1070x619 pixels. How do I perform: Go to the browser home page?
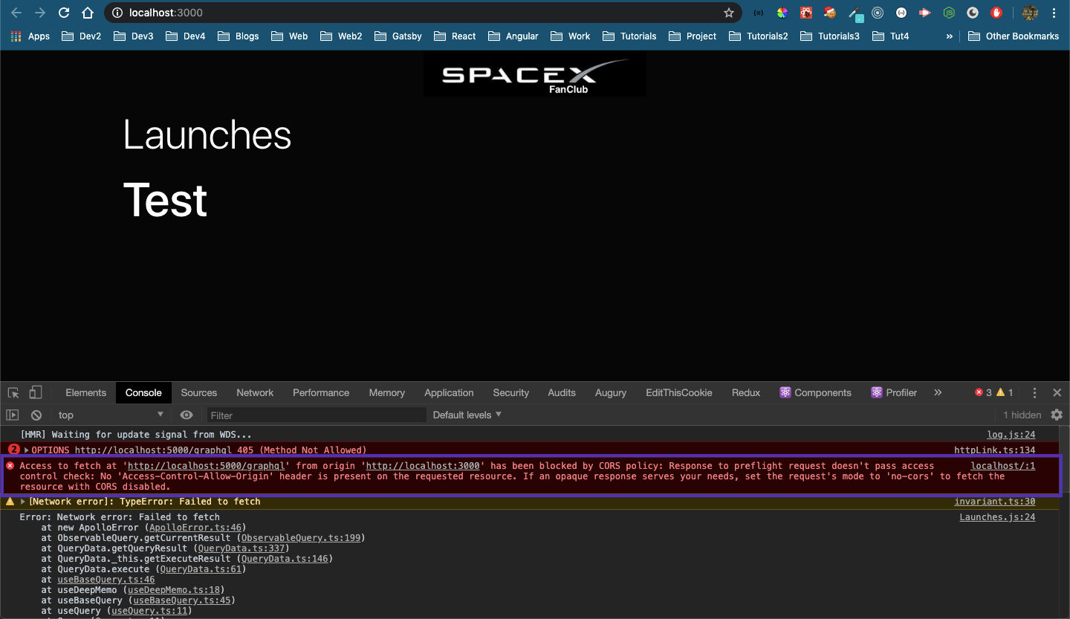pos(88,13)
